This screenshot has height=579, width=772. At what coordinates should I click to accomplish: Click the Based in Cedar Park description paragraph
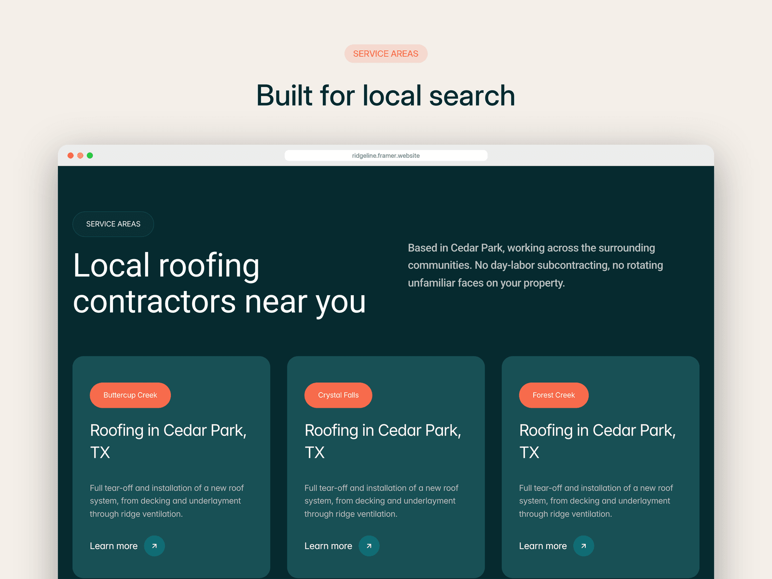[536, 265]
